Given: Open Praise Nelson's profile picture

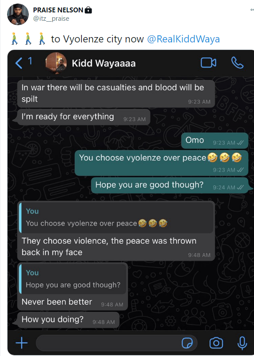Looking at the screenshot, I should (18, 14).
